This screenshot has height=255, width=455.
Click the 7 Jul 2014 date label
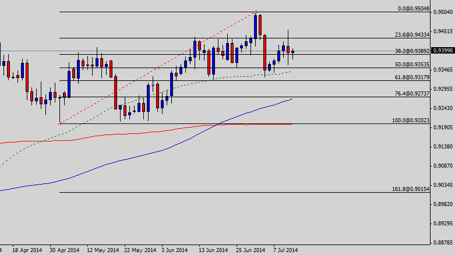tap(285, 250)
